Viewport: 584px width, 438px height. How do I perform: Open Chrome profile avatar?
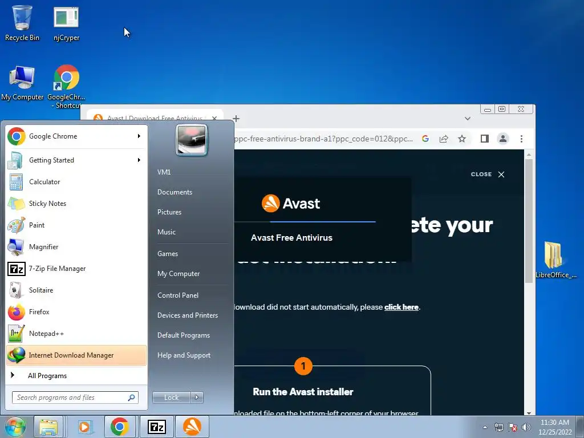coord(503,139)
